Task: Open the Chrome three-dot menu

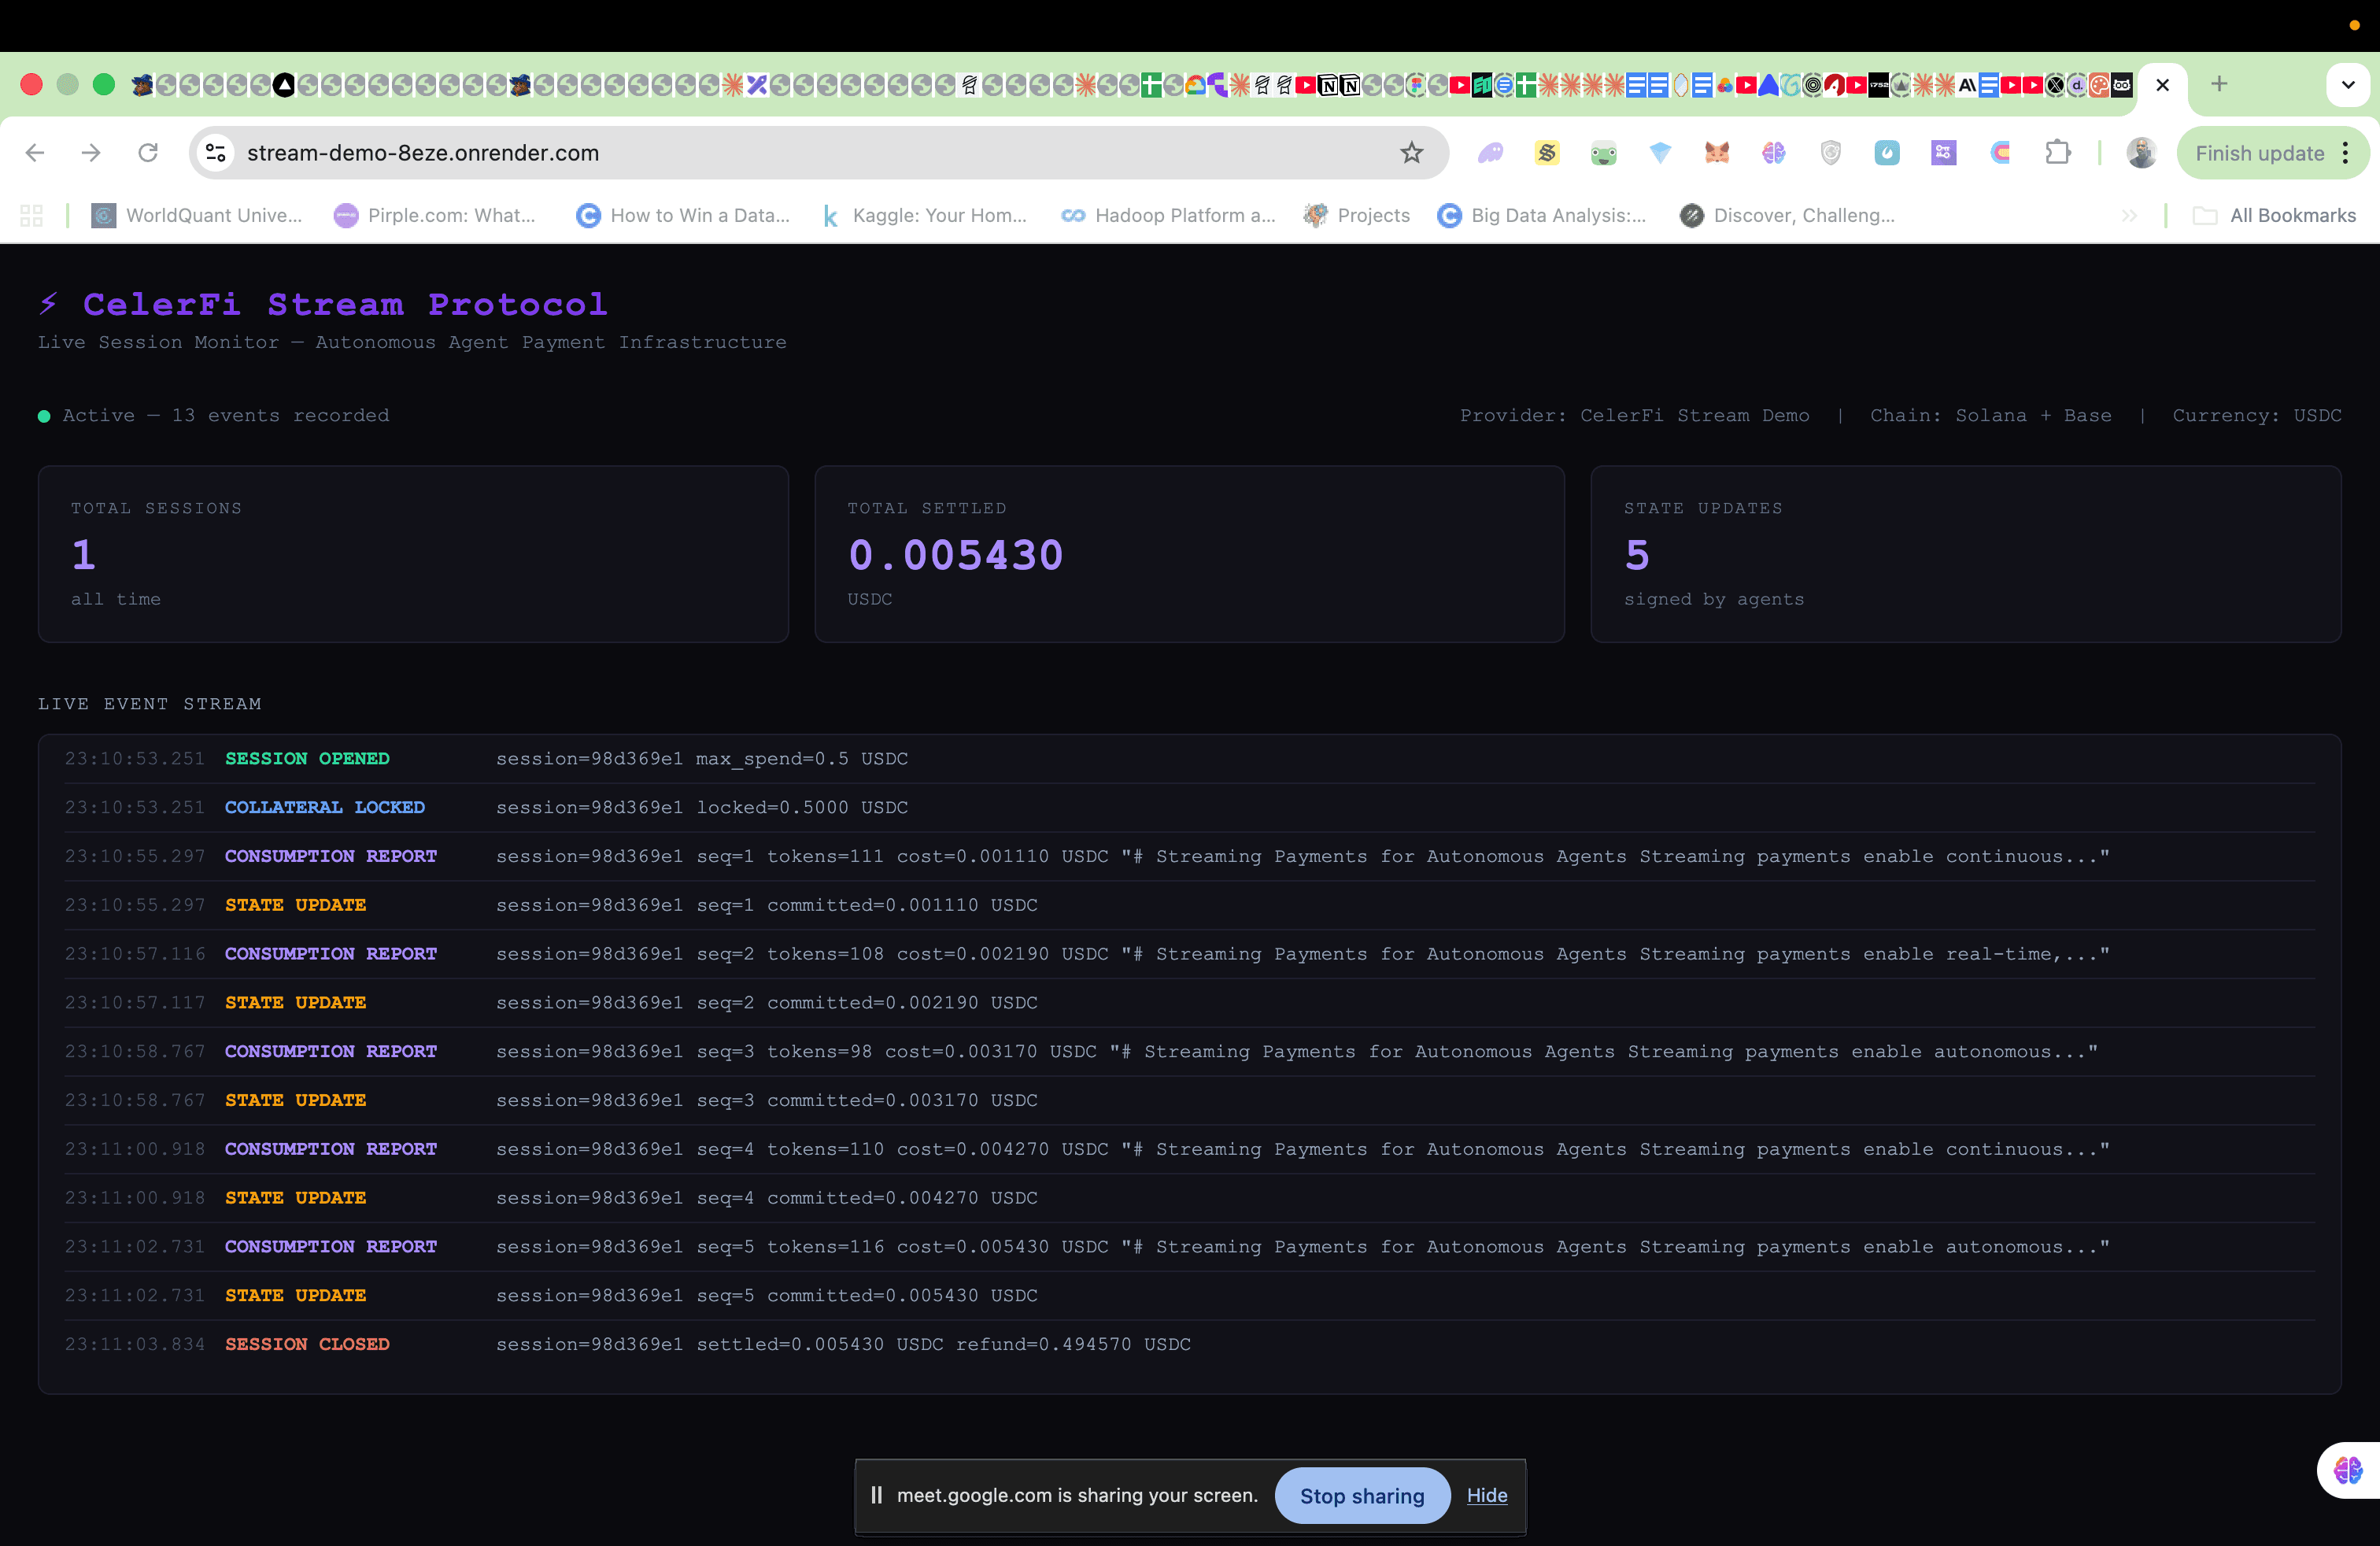Action: coord(2346,153)
